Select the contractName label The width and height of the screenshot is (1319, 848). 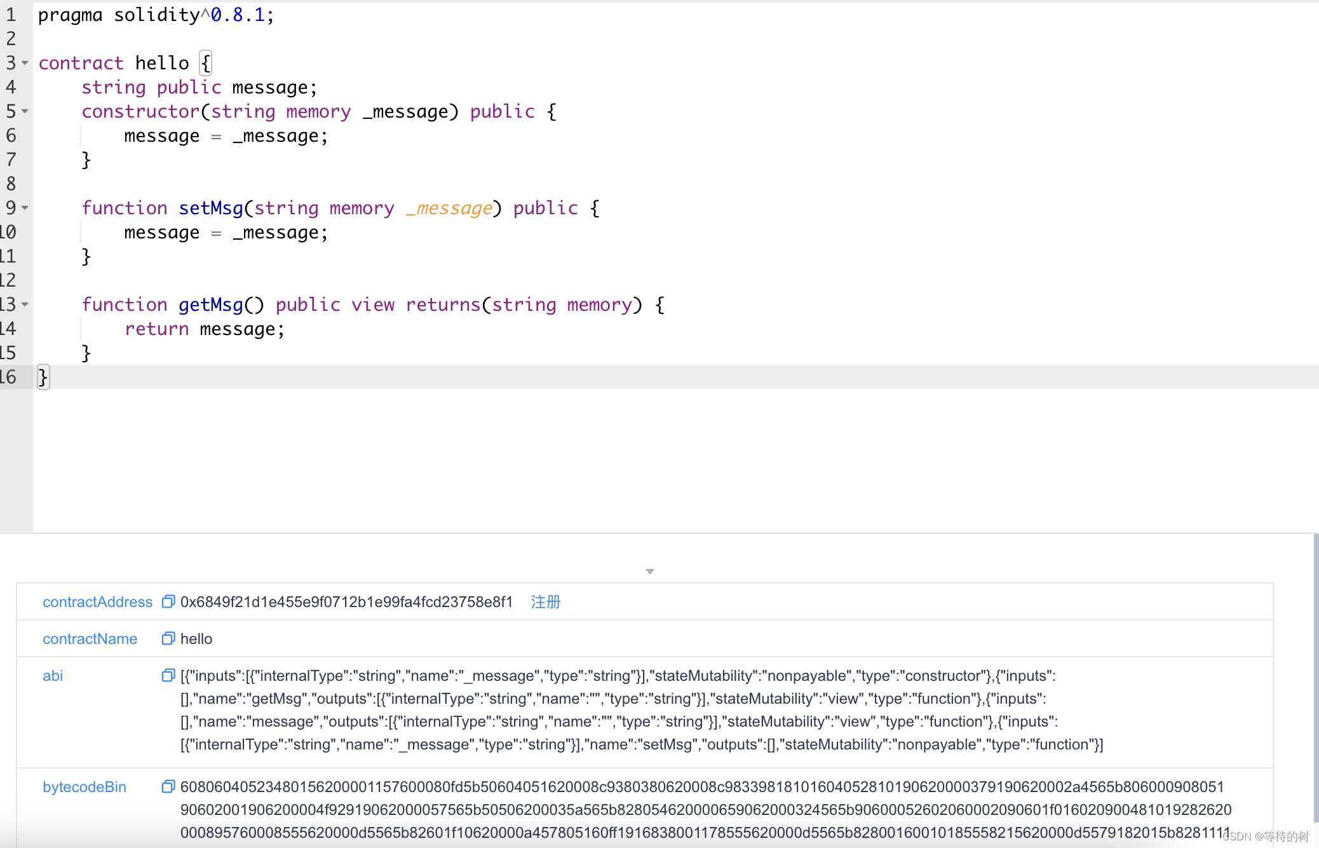pyautogui.click(x=90, y=638)
